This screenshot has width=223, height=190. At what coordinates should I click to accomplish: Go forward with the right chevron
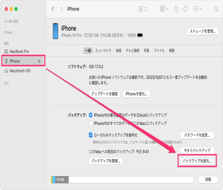(x=61, y=9)
